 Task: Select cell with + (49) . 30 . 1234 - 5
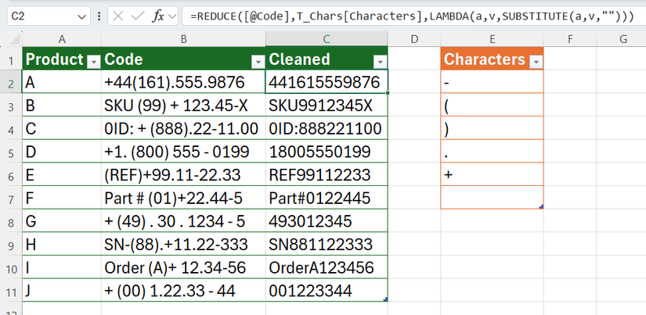[x=184, y=221]
